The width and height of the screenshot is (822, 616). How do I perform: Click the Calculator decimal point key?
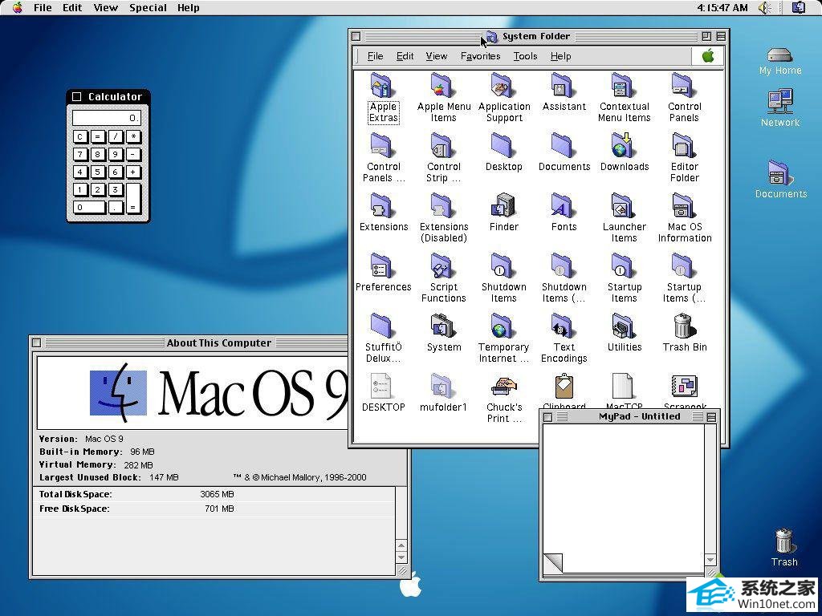(116, 207)
